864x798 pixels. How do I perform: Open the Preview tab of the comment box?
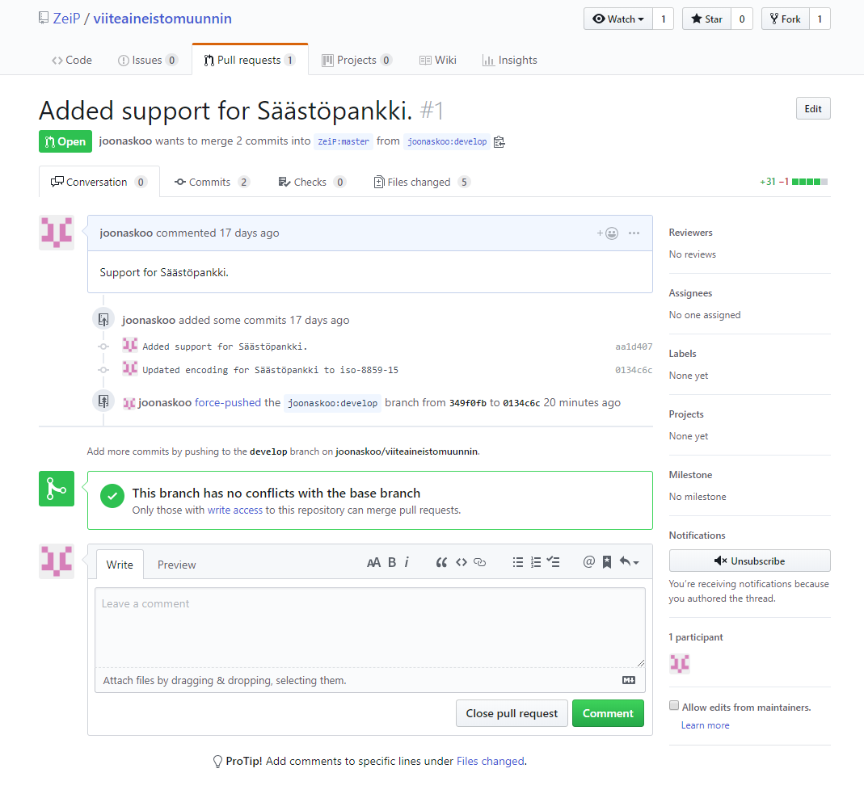[x=176, y=565]
